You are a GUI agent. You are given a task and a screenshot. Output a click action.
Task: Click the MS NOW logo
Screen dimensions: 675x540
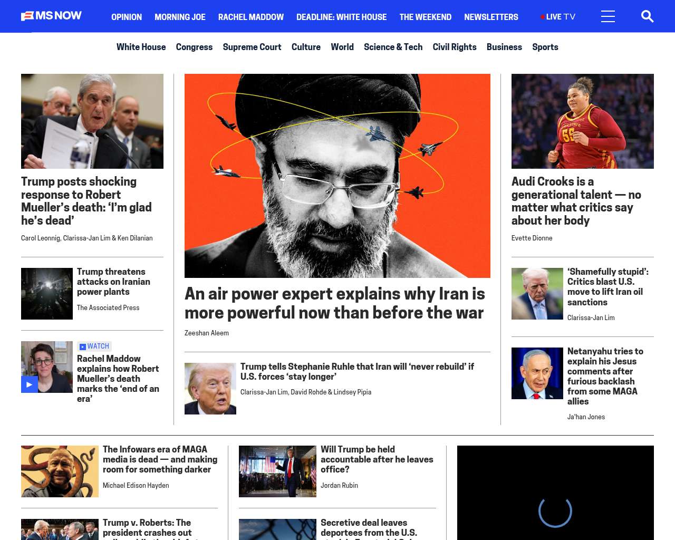51,16
